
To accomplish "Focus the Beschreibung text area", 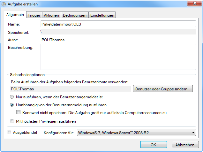I will (x=118, y=56).
